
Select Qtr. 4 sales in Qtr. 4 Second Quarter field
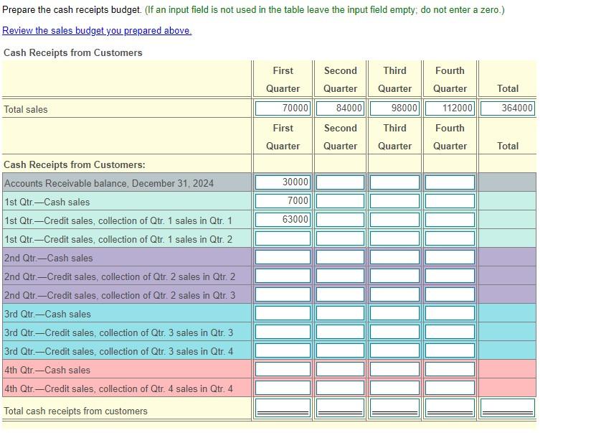click(340, 388)
